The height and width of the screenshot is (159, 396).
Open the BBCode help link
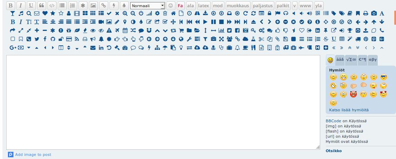tap(334, 121)
